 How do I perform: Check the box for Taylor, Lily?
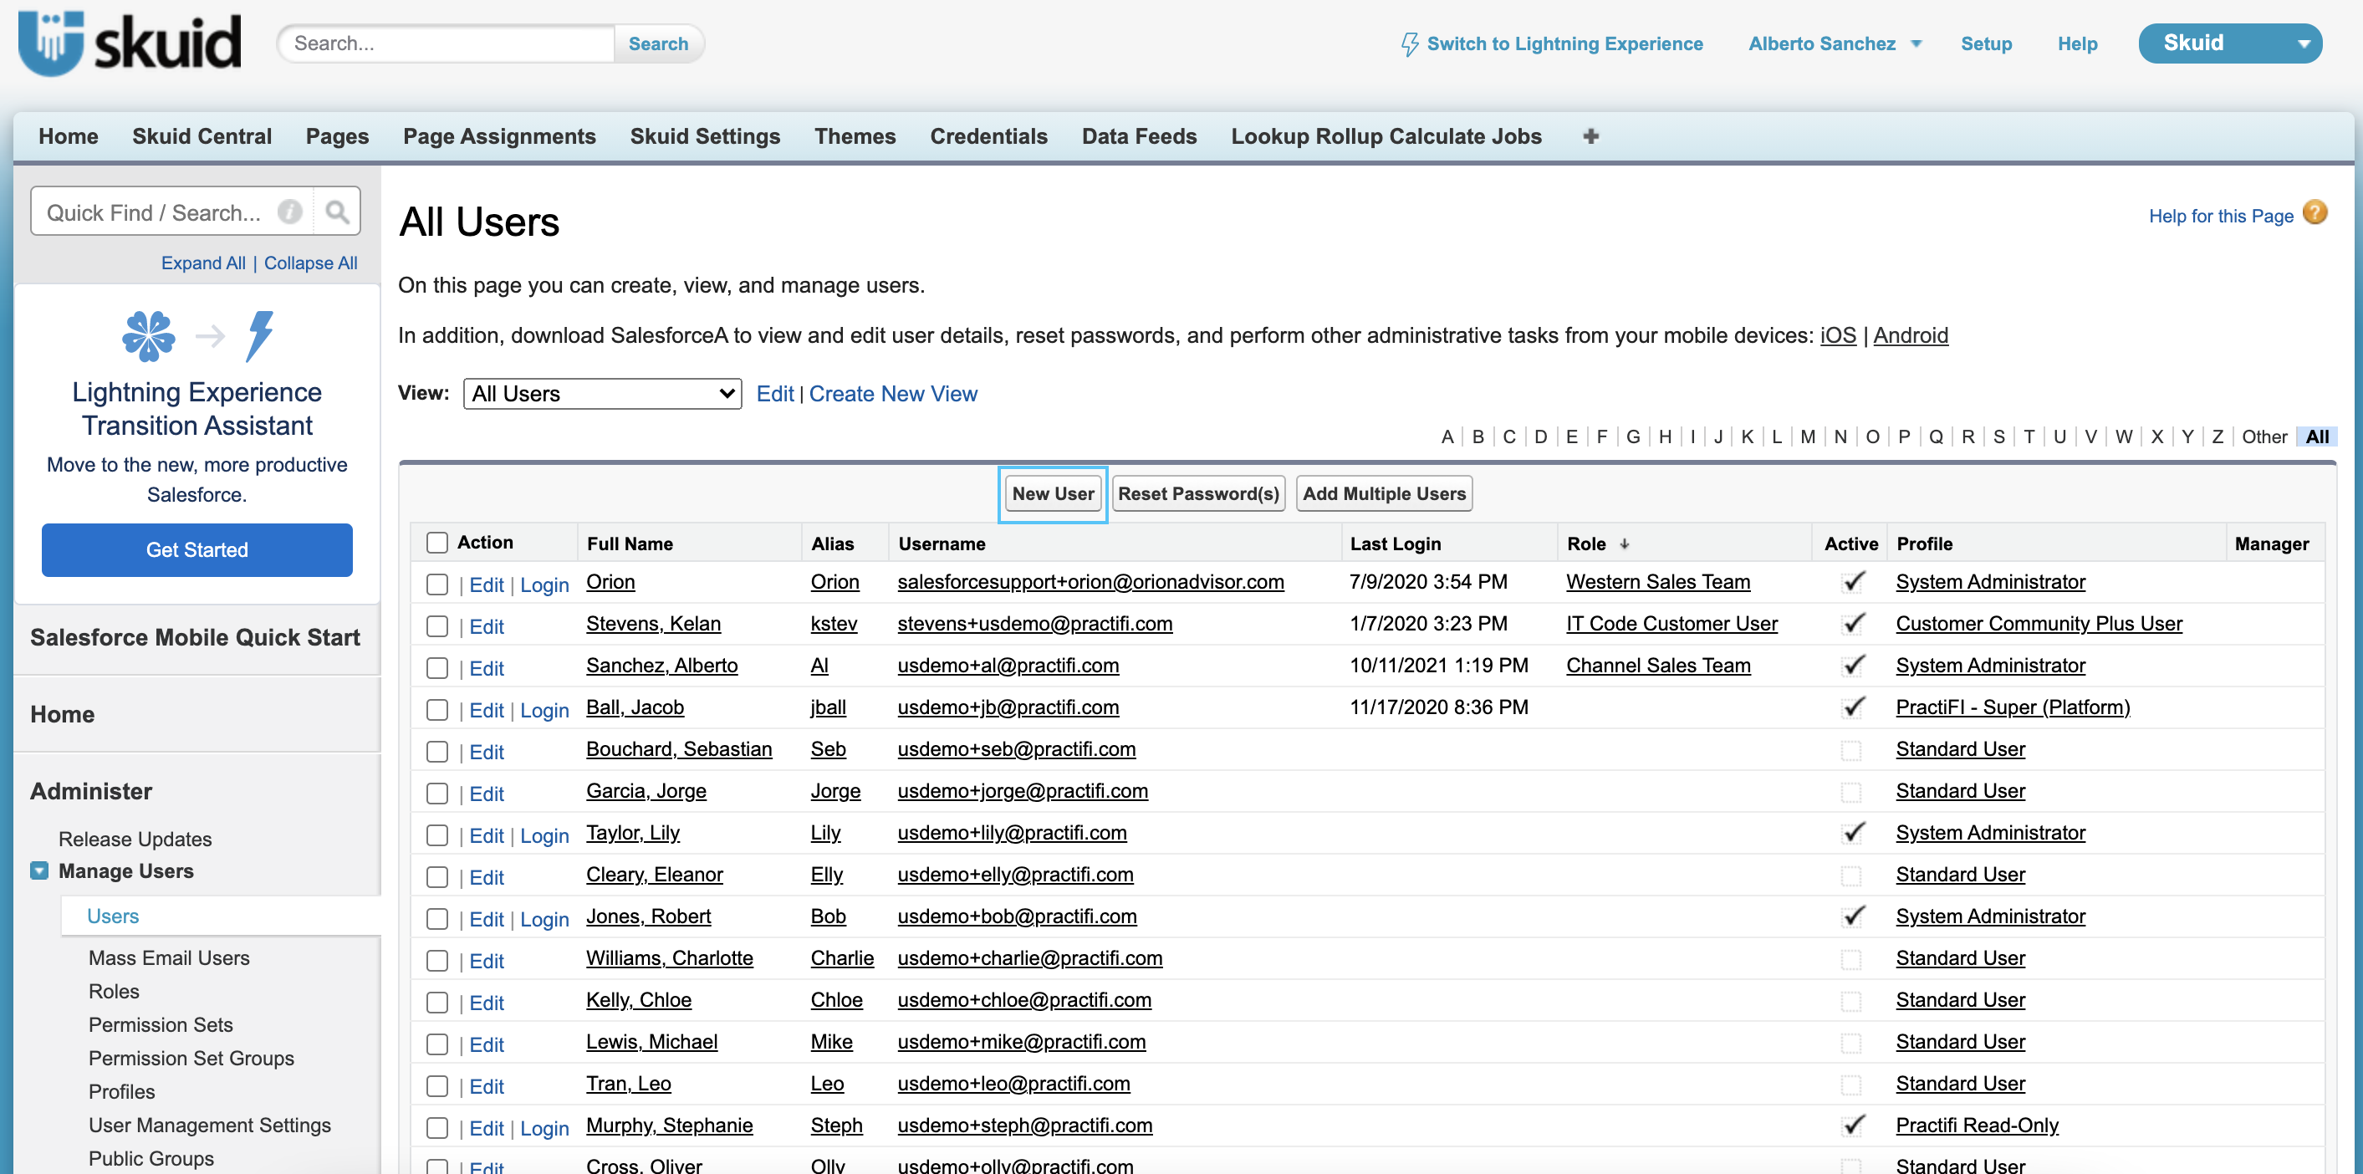coord(437,835)
